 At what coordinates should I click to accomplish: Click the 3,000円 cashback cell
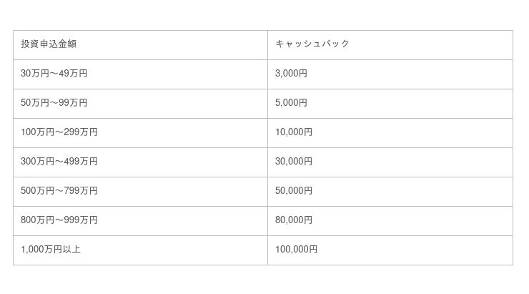(x=390, y=74)
